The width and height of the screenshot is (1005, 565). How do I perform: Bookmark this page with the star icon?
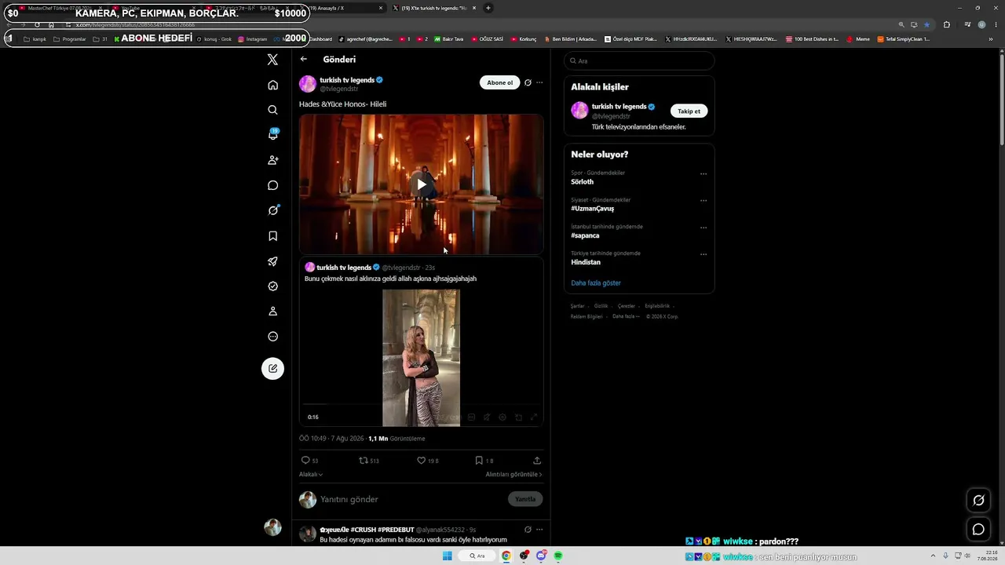tap(926, 24)
